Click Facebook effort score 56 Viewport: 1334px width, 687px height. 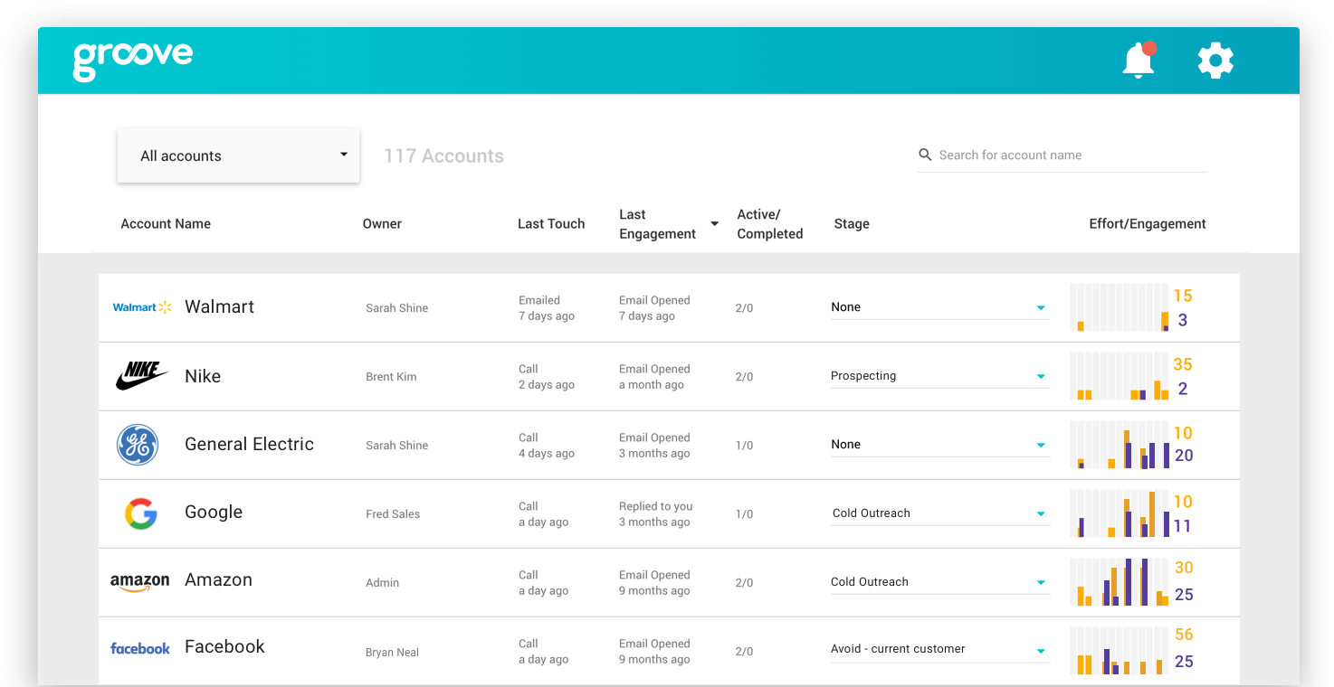click(x=1184, y=635)
